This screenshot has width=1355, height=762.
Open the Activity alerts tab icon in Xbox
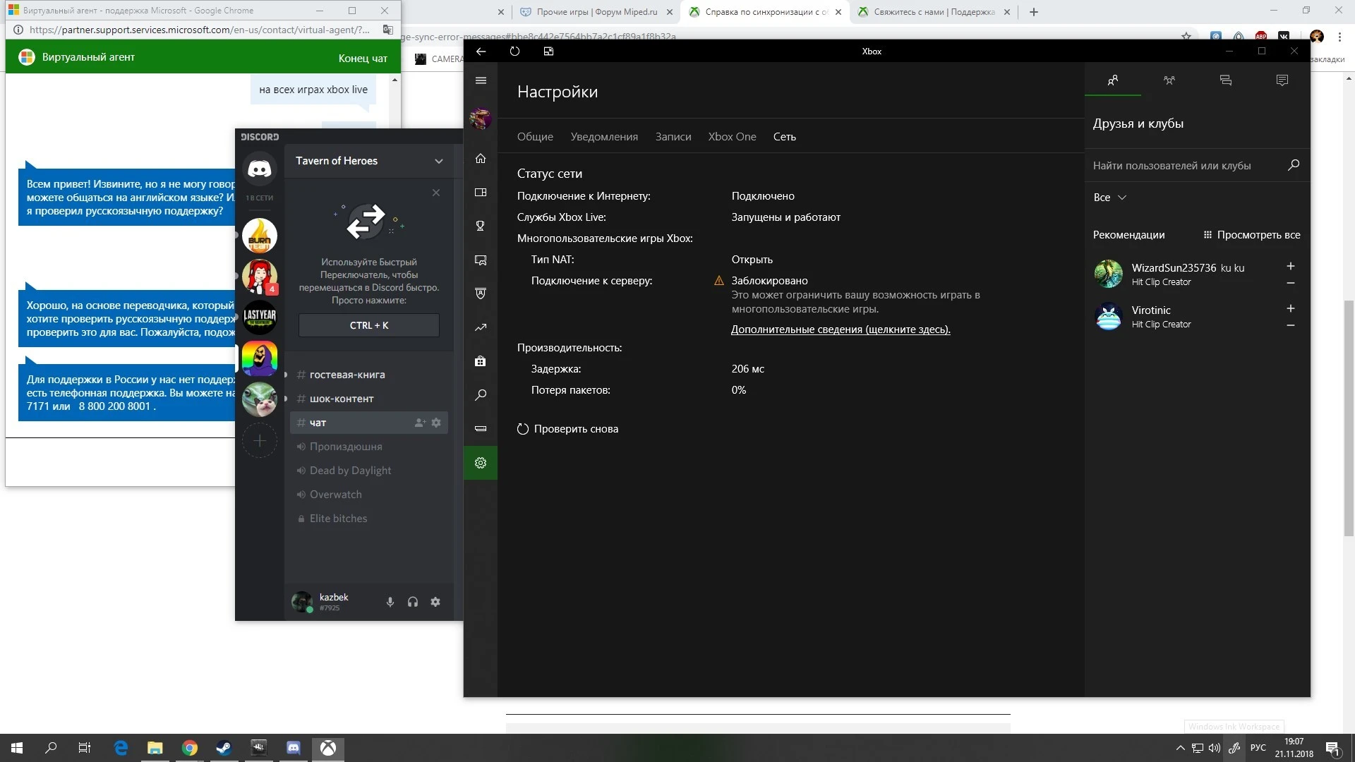(1282, 80)
